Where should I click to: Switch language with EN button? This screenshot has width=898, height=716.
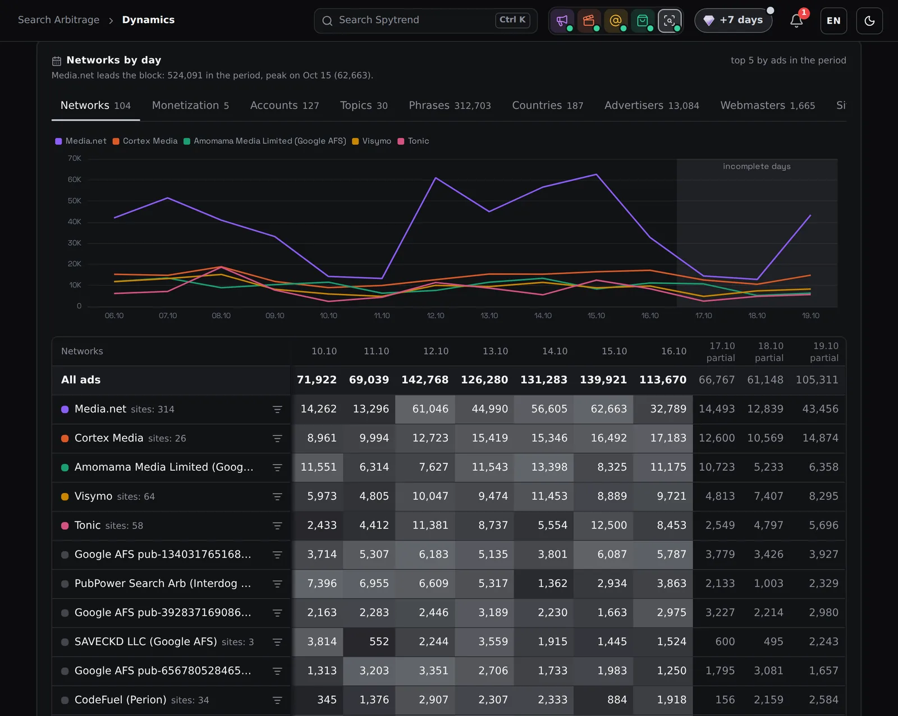[833, 21]
